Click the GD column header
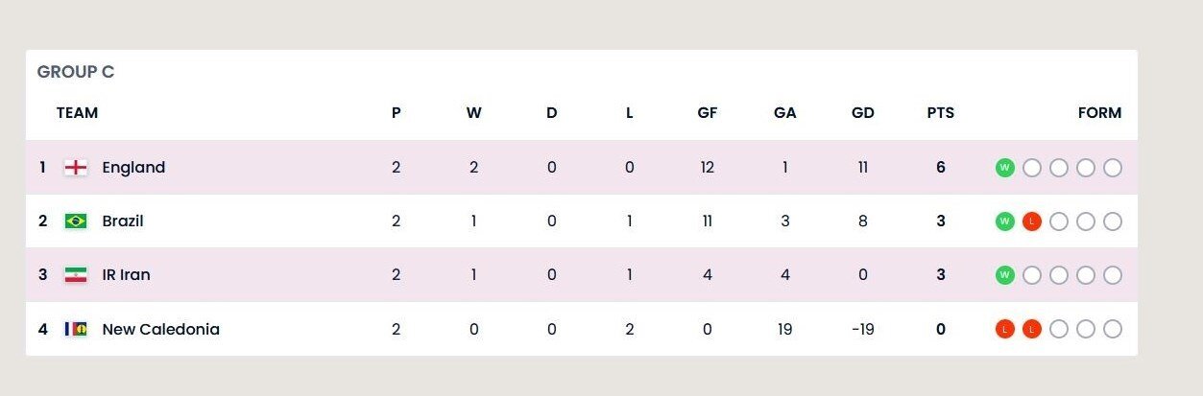Image resolution: width=1203 pixels, height=396 pixels. coord(863,112)
